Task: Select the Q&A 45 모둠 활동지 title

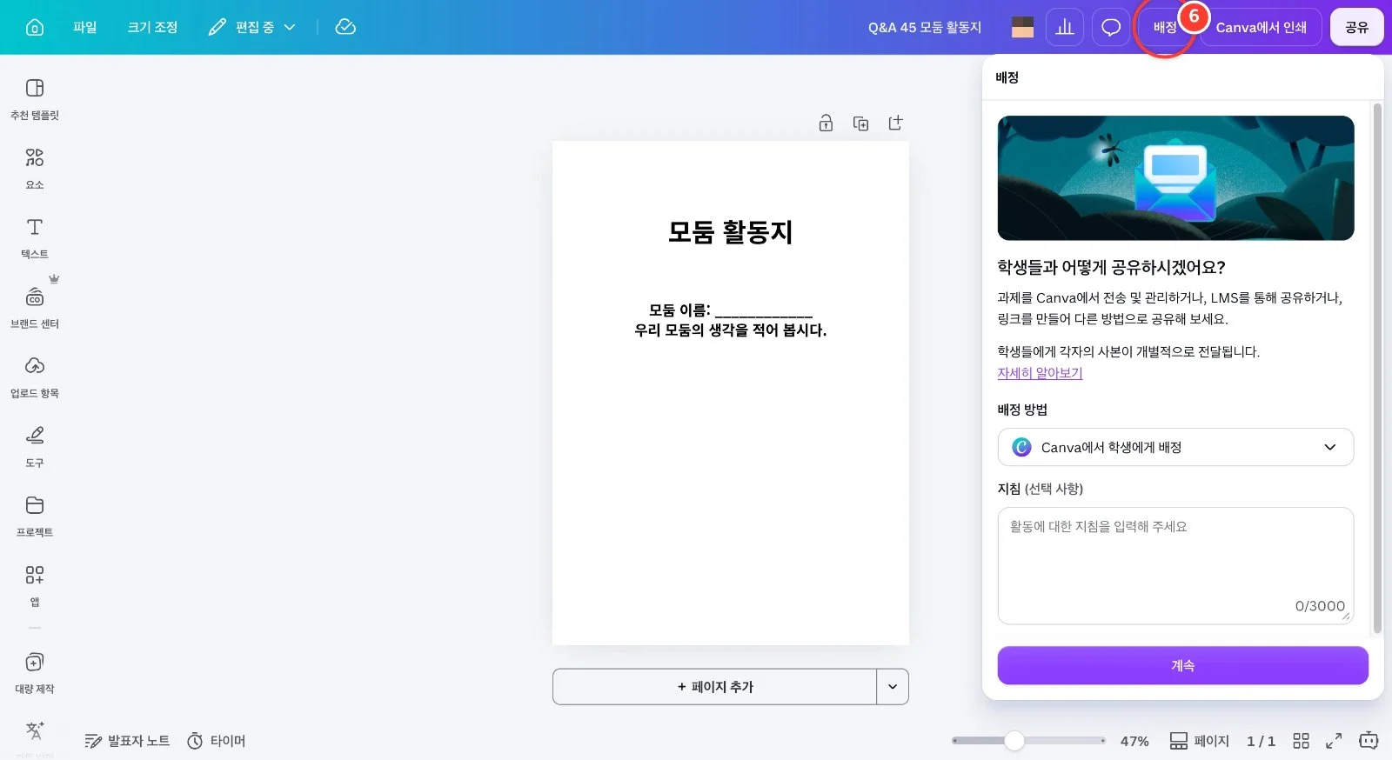Action: click(925, 27)
